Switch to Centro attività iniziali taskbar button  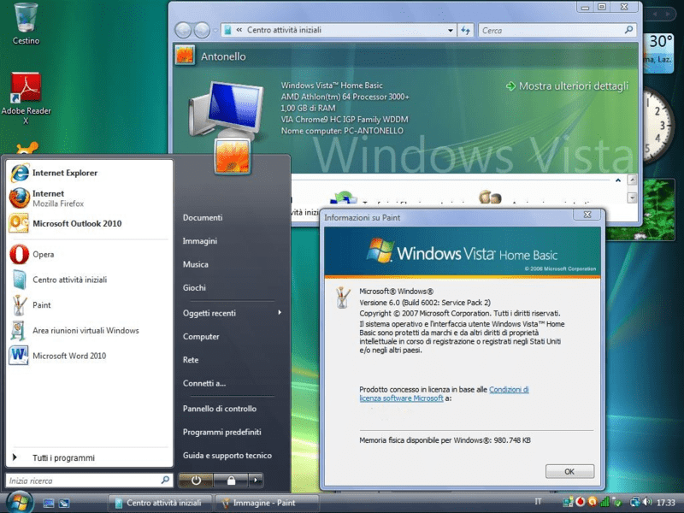click(160, 503)
